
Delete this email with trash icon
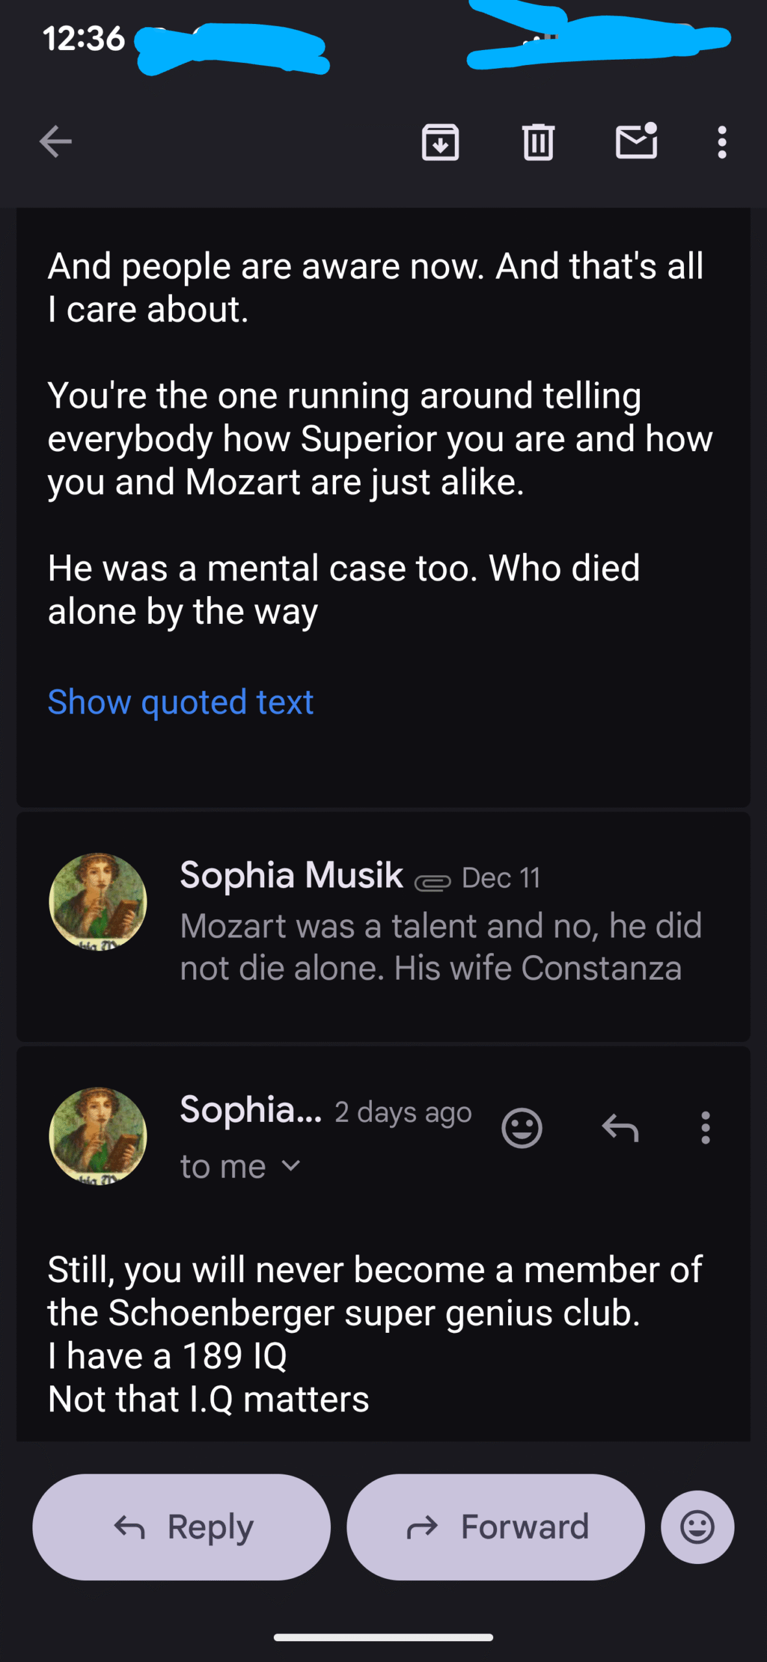(538, 142)
